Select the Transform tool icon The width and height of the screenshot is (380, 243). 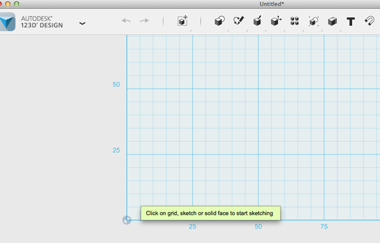tap(182, 21)
